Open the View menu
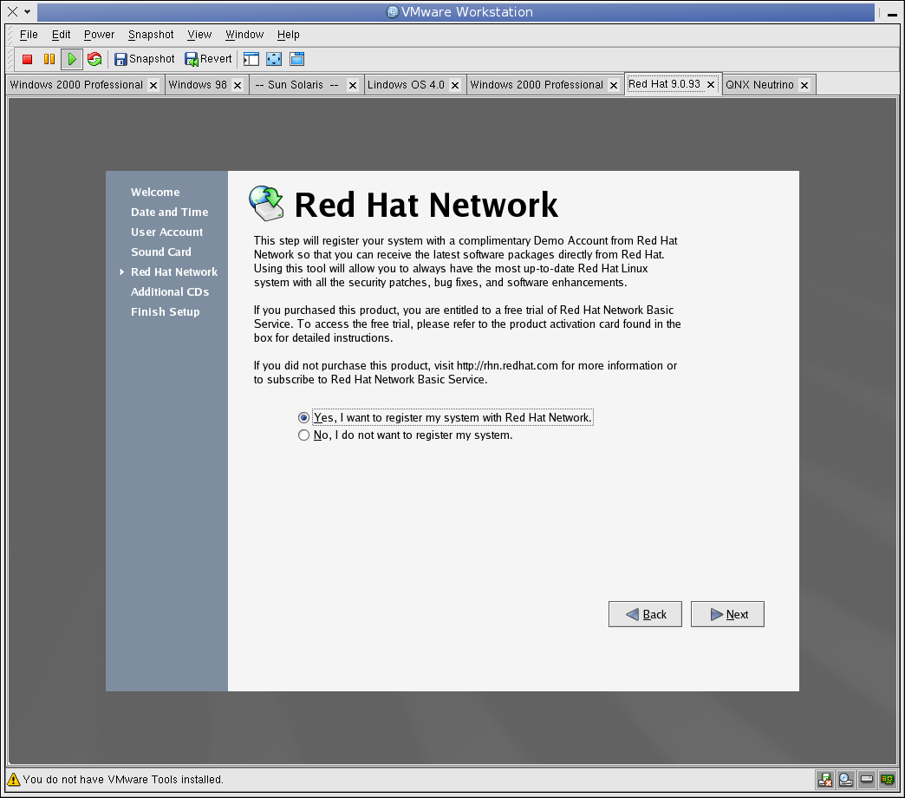Viewport: 905px width, 798px height. click(199, 35)
